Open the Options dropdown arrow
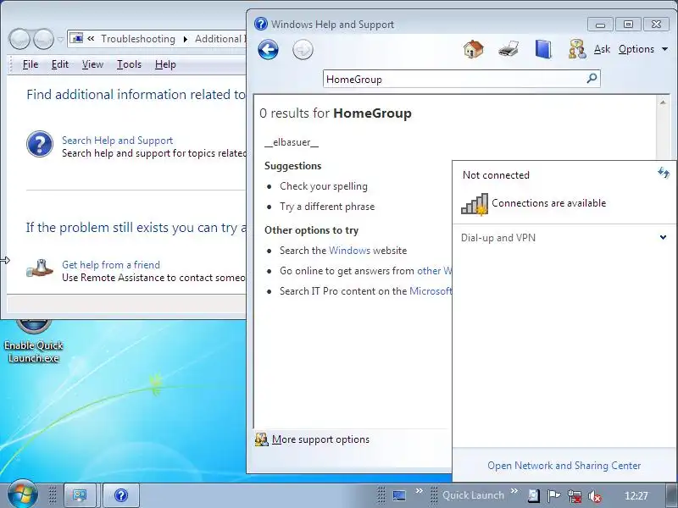Viewport: 678px width, 508px height. point(665,49)
